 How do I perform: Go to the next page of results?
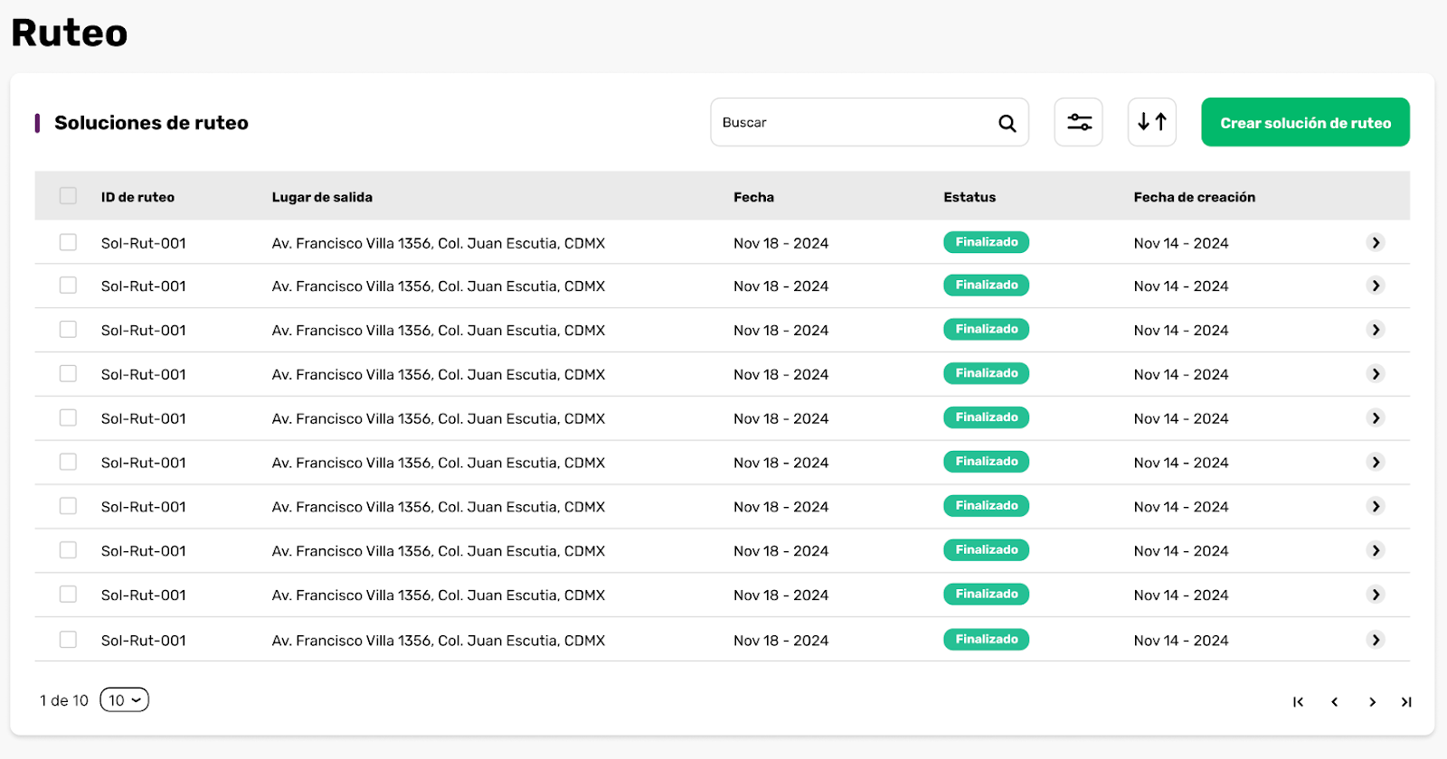point(1372,702)
